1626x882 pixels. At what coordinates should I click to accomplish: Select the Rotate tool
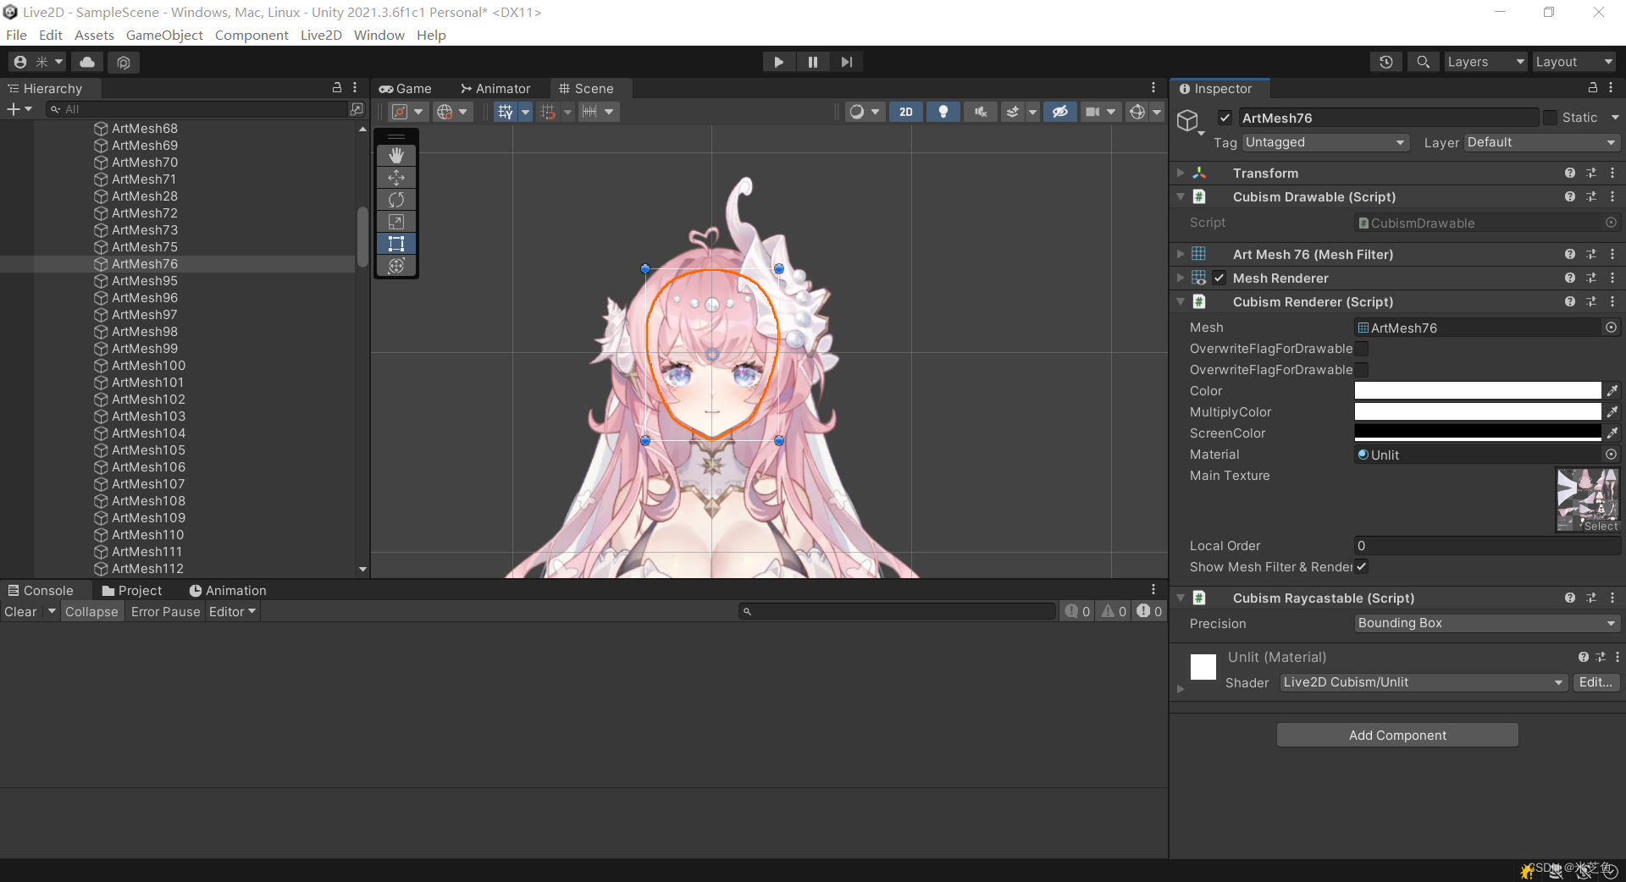point(396,200)
